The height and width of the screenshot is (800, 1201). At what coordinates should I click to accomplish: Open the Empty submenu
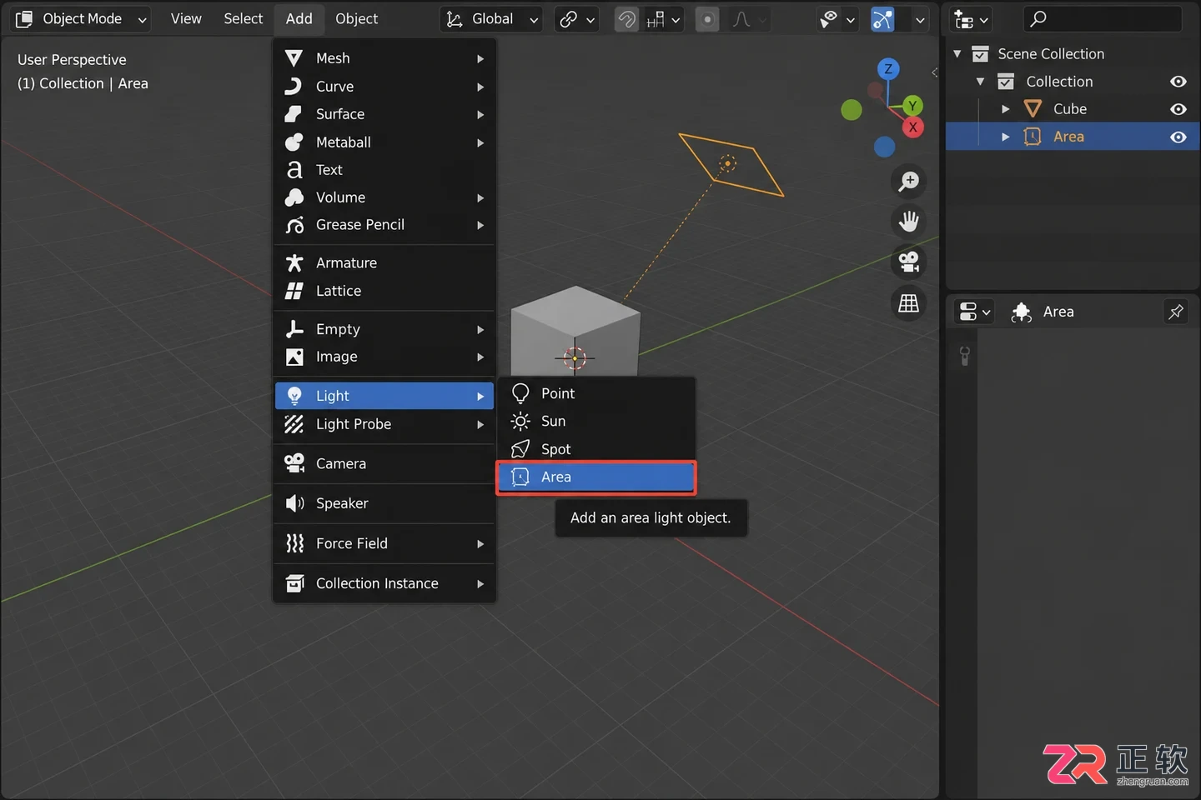(384, 329)
